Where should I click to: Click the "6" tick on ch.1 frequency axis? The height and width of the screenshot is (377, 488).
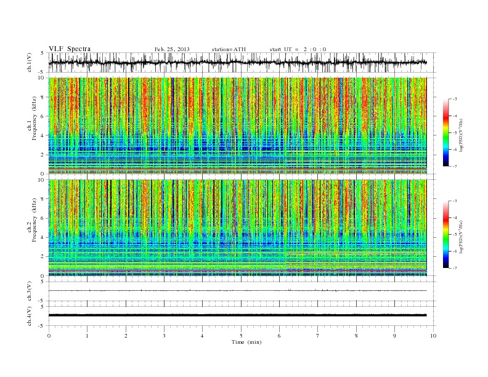coord(43,116)
